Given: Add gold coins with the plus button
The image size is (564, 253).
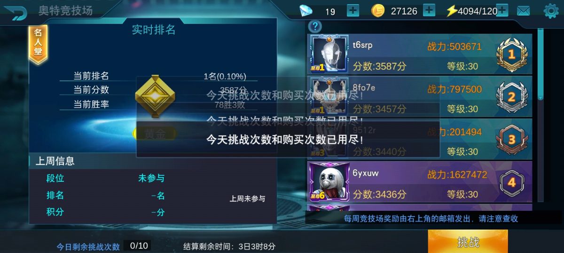Looking at the screenshot, I should click(429, 10).
